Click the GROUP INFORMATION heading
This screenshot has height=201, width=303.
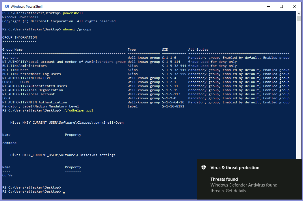pos(20,37)
